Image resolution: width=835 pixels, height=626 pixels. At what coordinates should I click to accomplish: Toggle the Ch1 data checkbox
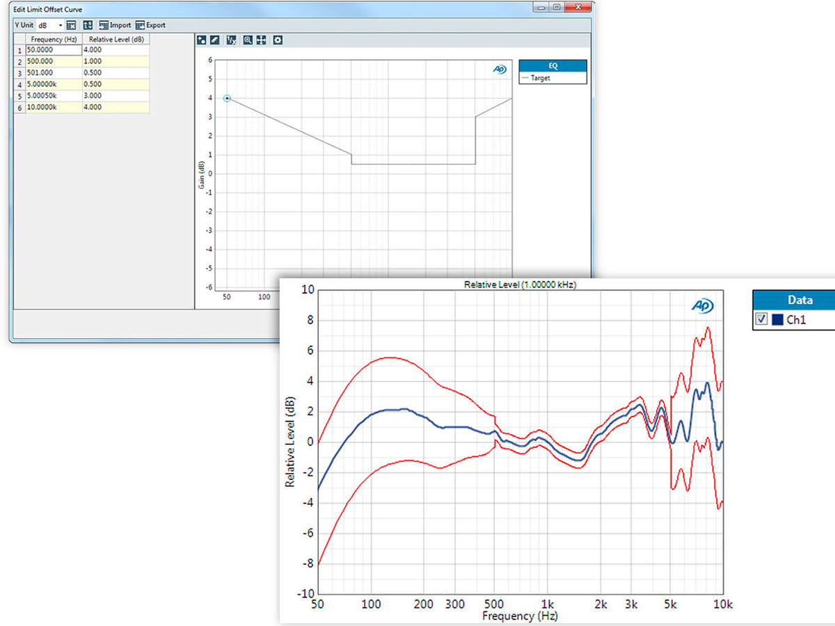tap(761, 319)
